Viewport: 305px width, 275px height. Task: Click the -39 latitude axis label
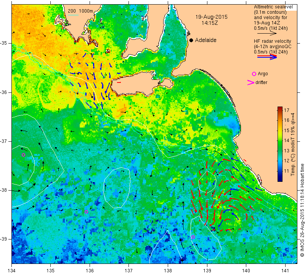point(3,239)
